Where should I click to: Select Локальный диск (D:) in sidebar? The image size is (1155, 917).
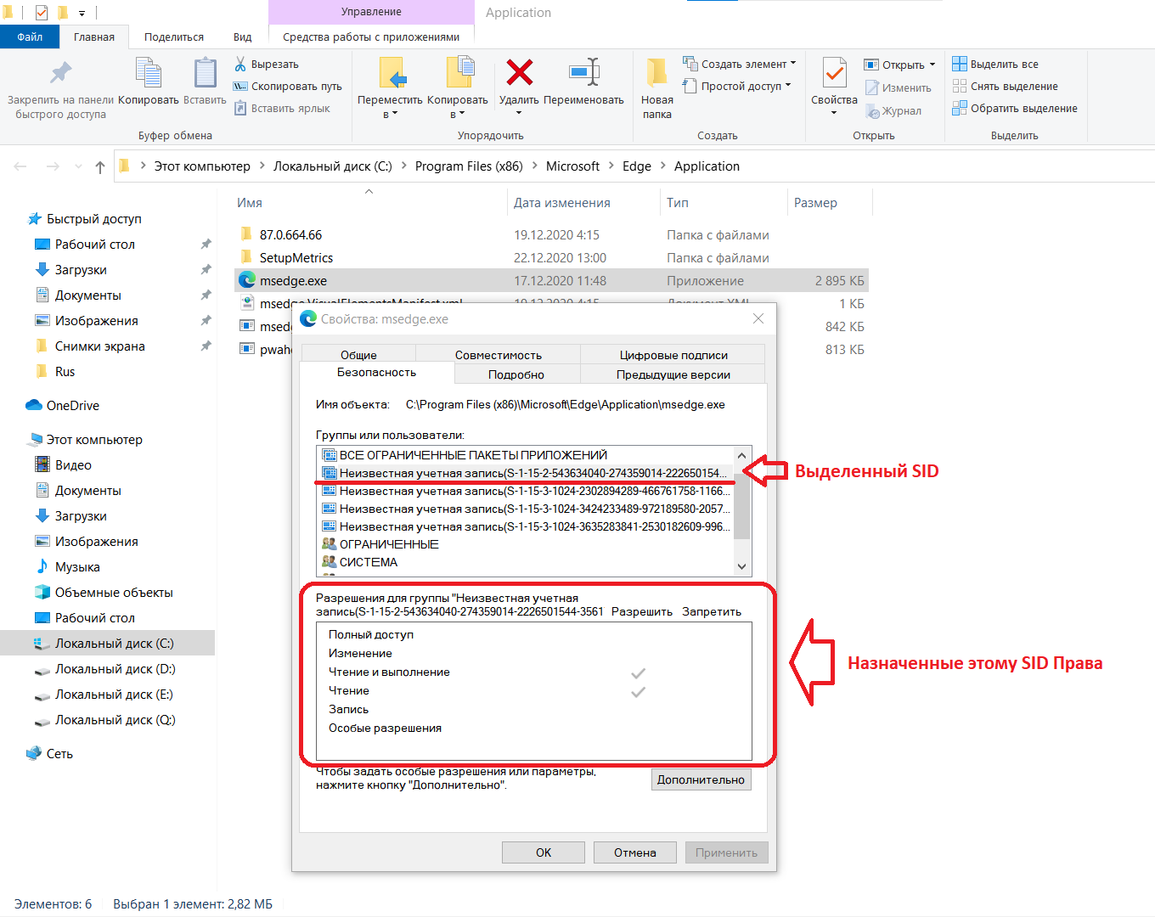point(115,669)
